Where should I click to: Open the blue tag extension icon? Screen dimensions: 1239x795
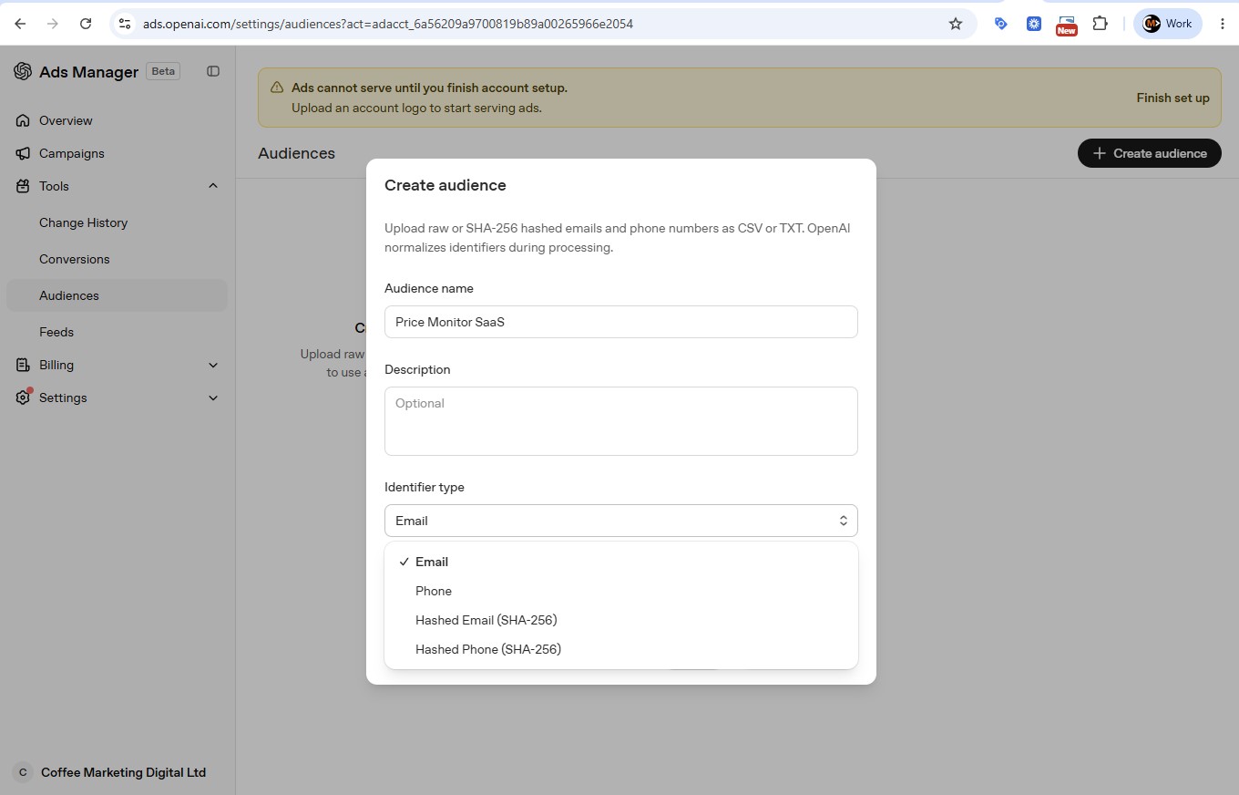coord(1001,24)
